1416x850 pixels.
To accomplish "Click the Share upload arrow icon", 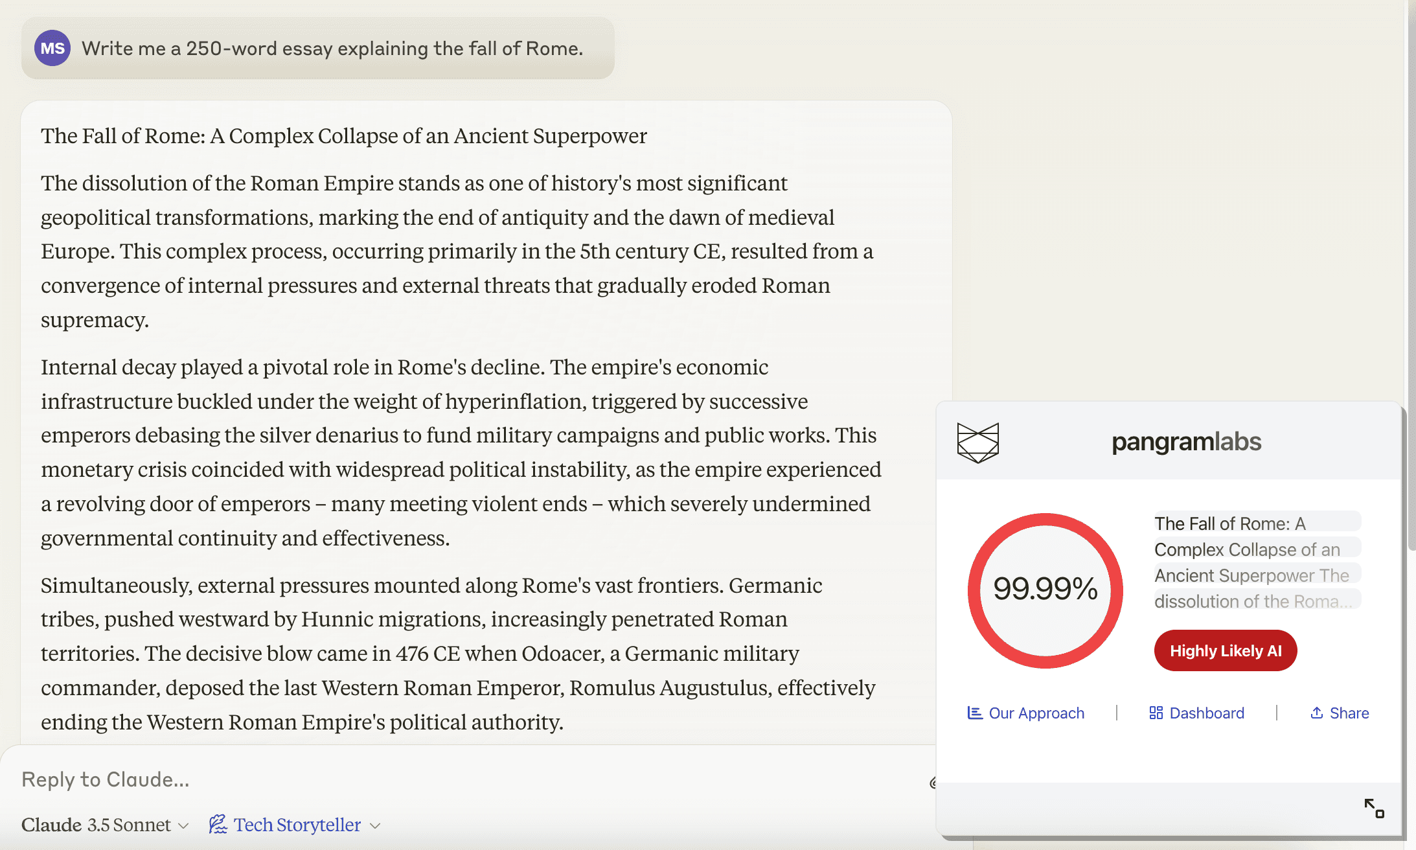I will 1316,713.
